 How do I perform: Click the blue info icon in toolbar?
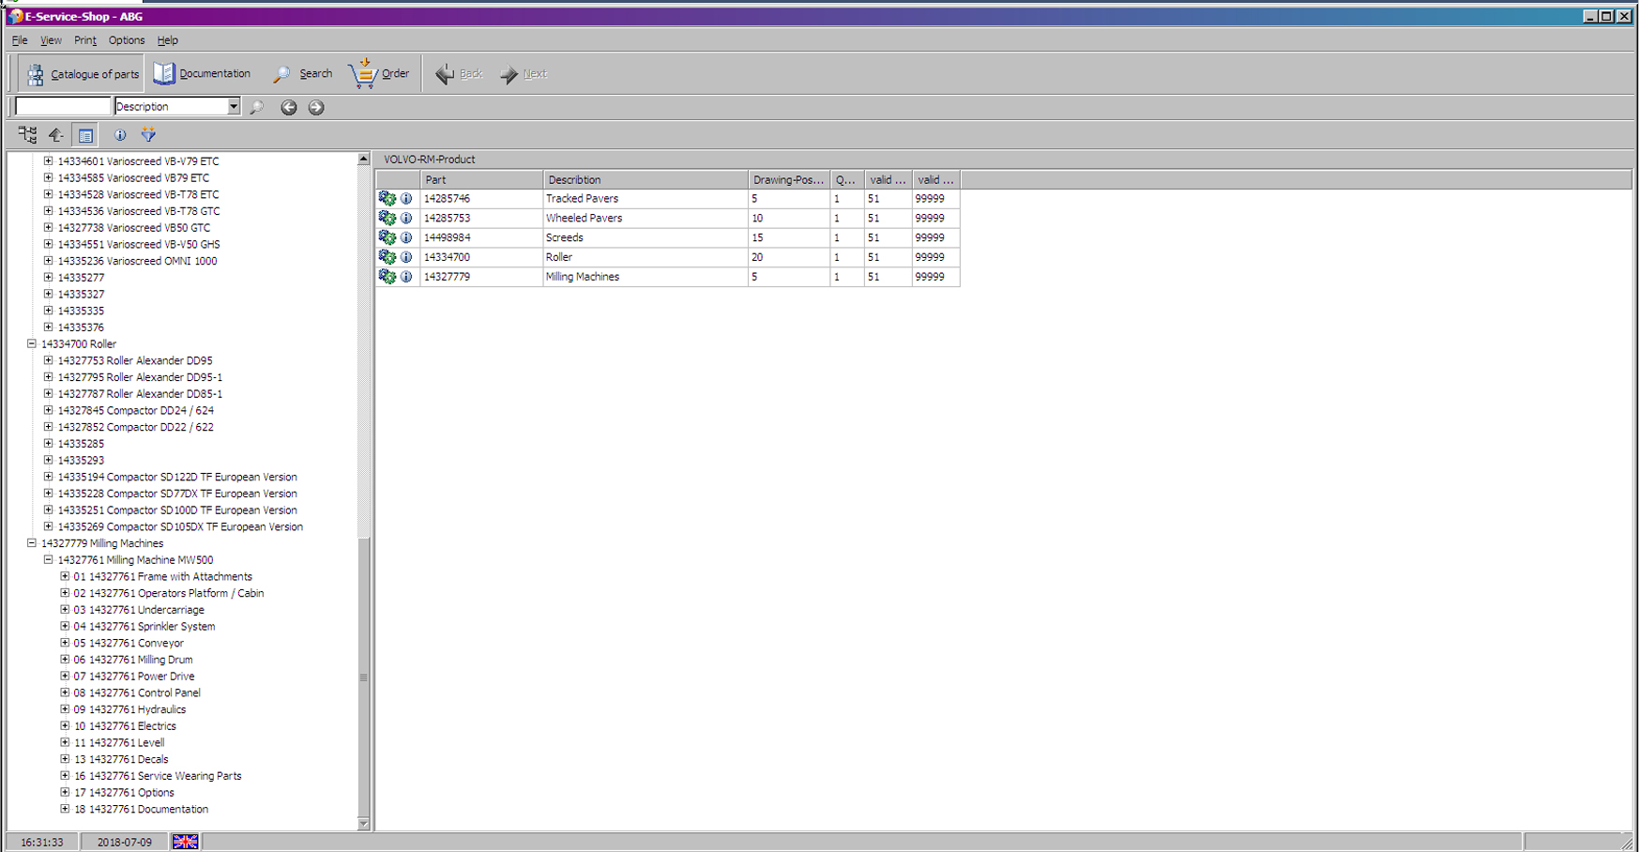tap(120, 135)
